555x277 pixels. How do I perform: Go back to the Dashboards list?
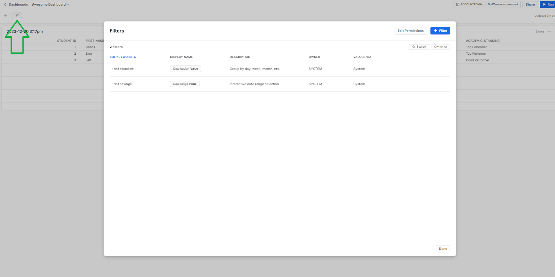(x=18, y=5)
